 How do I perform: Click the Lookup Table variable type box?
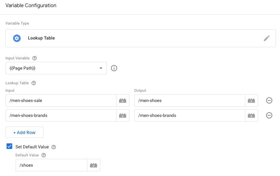(141, 38)
